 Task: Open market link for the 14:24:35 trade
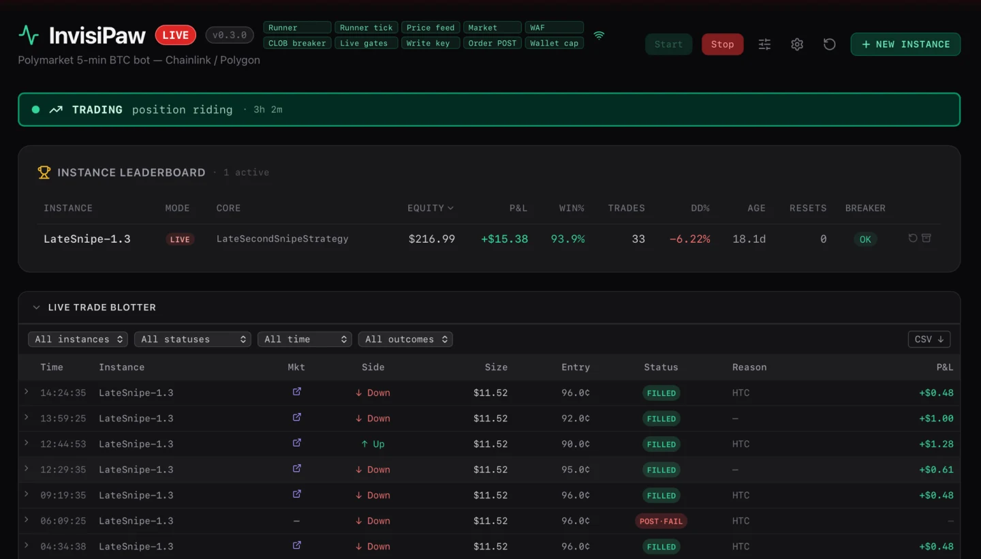[296, 392]
